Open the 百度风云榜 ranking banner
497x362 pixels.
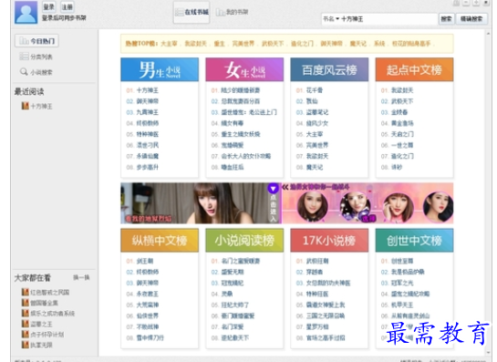(x=329, y=69)
